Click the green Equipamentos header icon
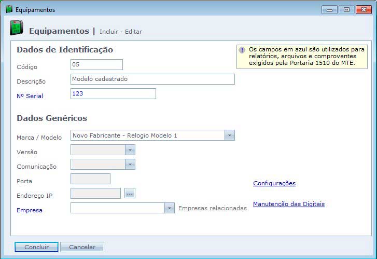 [x=17, y=28]
